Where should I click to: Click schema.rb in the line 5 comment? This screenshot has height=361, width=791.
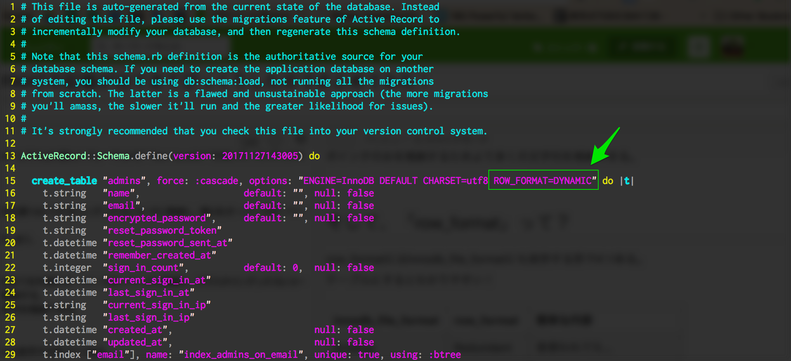[x=138, y=57]
